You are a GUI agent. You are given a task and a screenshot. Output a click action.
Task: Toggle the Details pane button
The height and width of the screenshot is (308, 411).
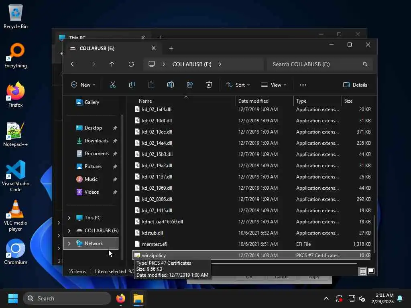[x=355, y=85]
